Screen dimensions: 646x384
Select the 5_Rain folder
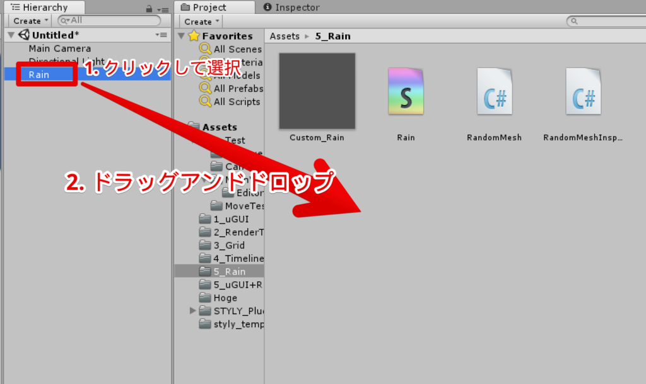pyautogui.click(x=230, y=272)
